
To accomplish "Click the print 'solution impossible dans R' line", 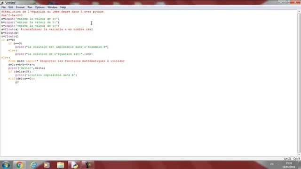I will [46, 75].
